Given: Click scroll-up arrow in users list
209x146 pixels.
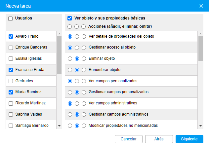Looking at the screenshot, I should tap(60, 34).
